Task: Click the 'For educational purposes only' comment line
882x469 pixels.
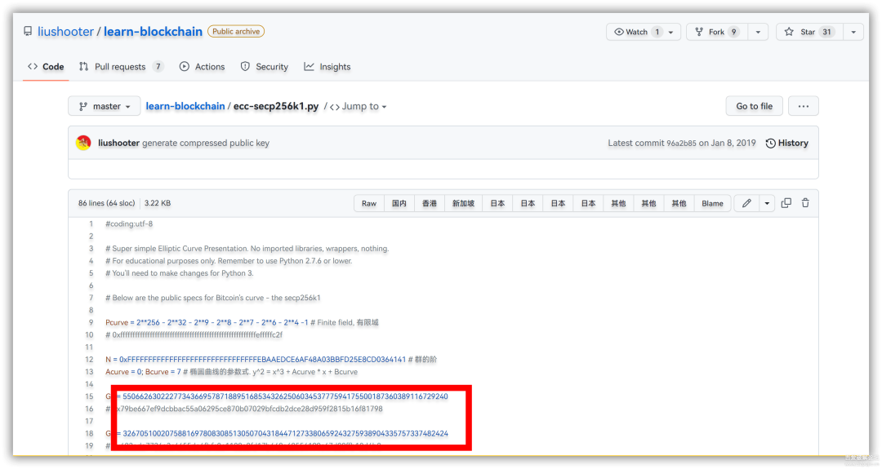Action: click(229, 261)
